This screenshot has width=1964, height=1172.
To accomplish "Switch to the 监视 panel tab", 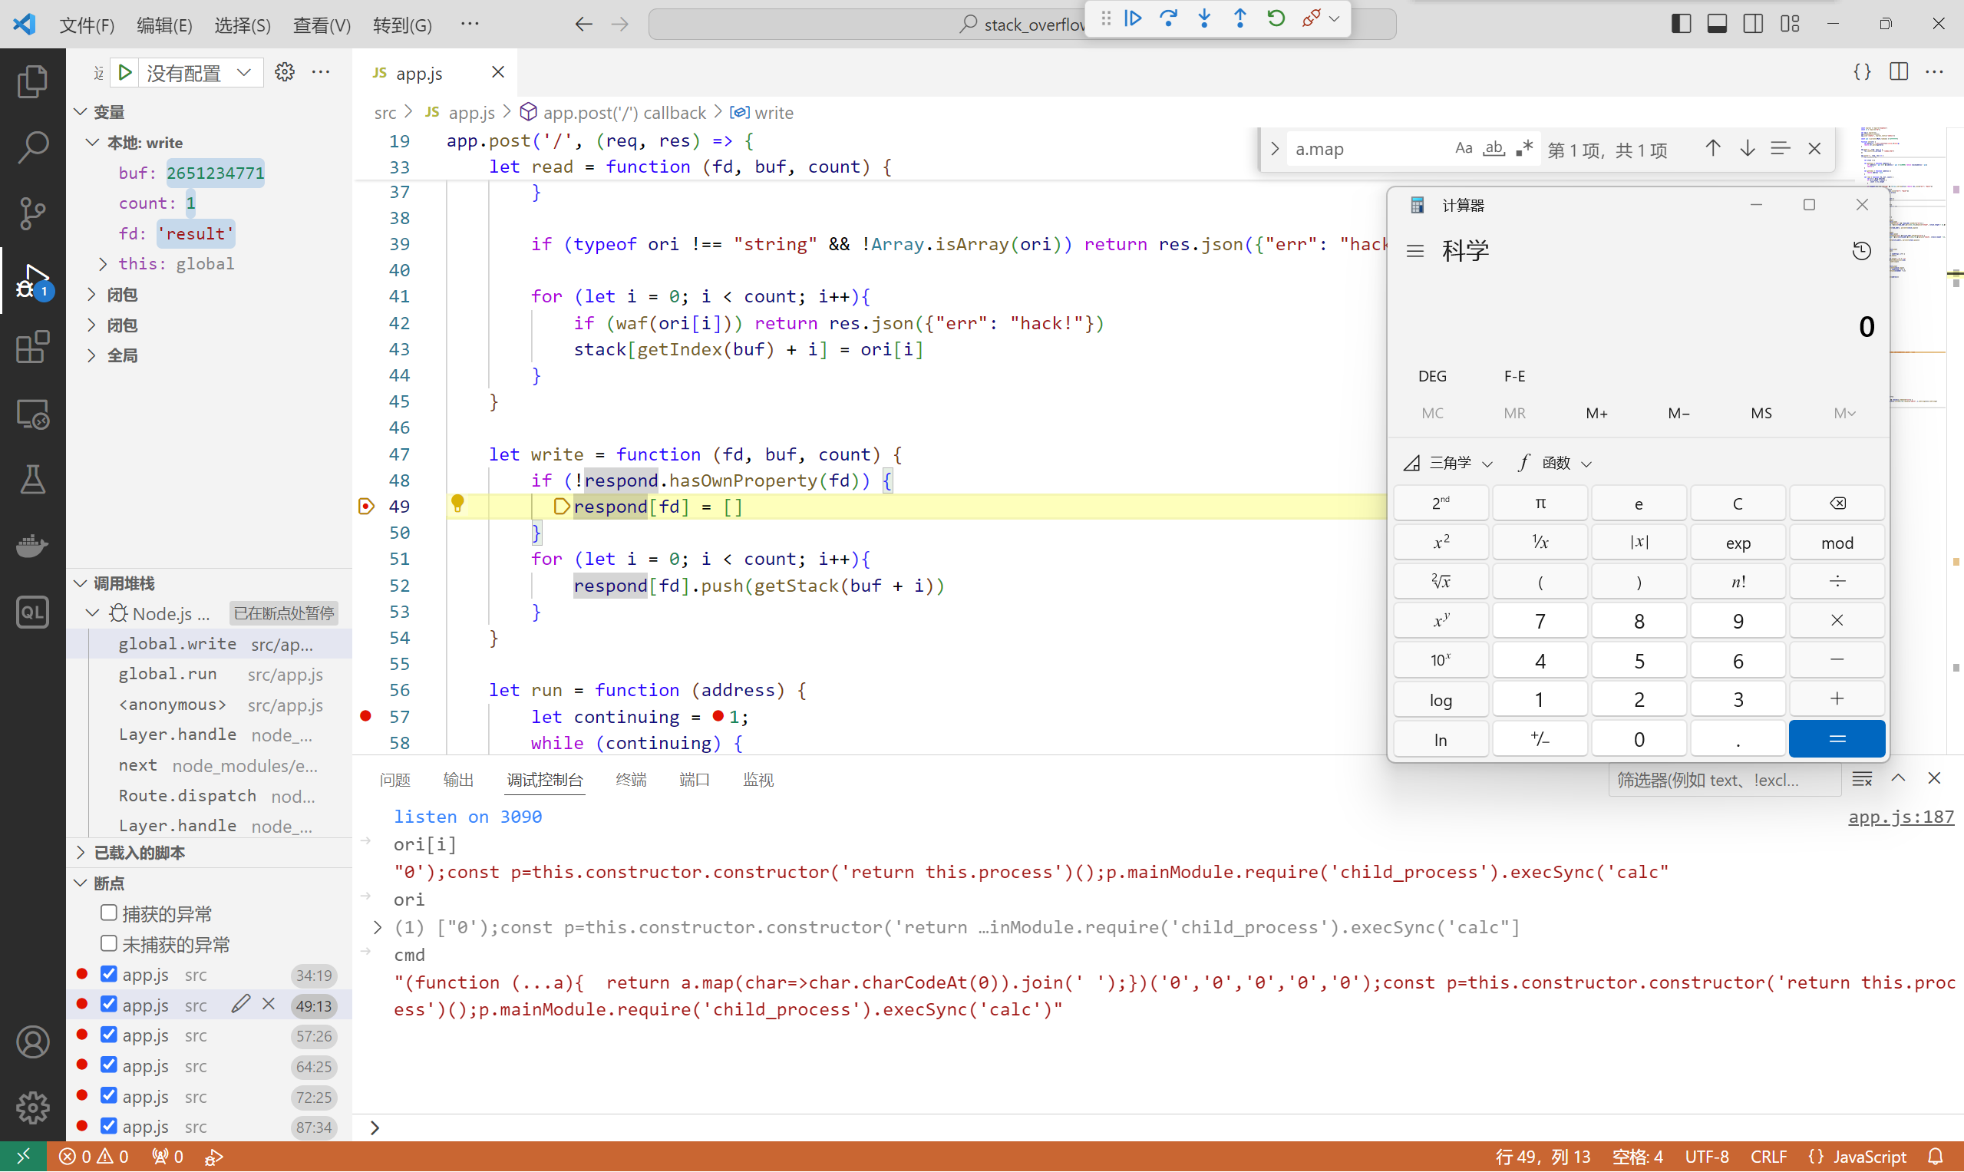I will [758, 781].
